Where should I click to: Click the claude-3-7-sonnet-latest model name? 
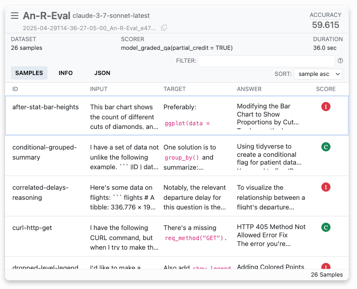(x=111, y=16)
